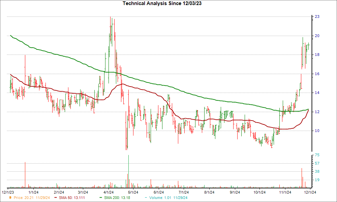Click the price axis value 20
Screen dimensions: 337x202
pyautogui.click(x=317, y=36)
